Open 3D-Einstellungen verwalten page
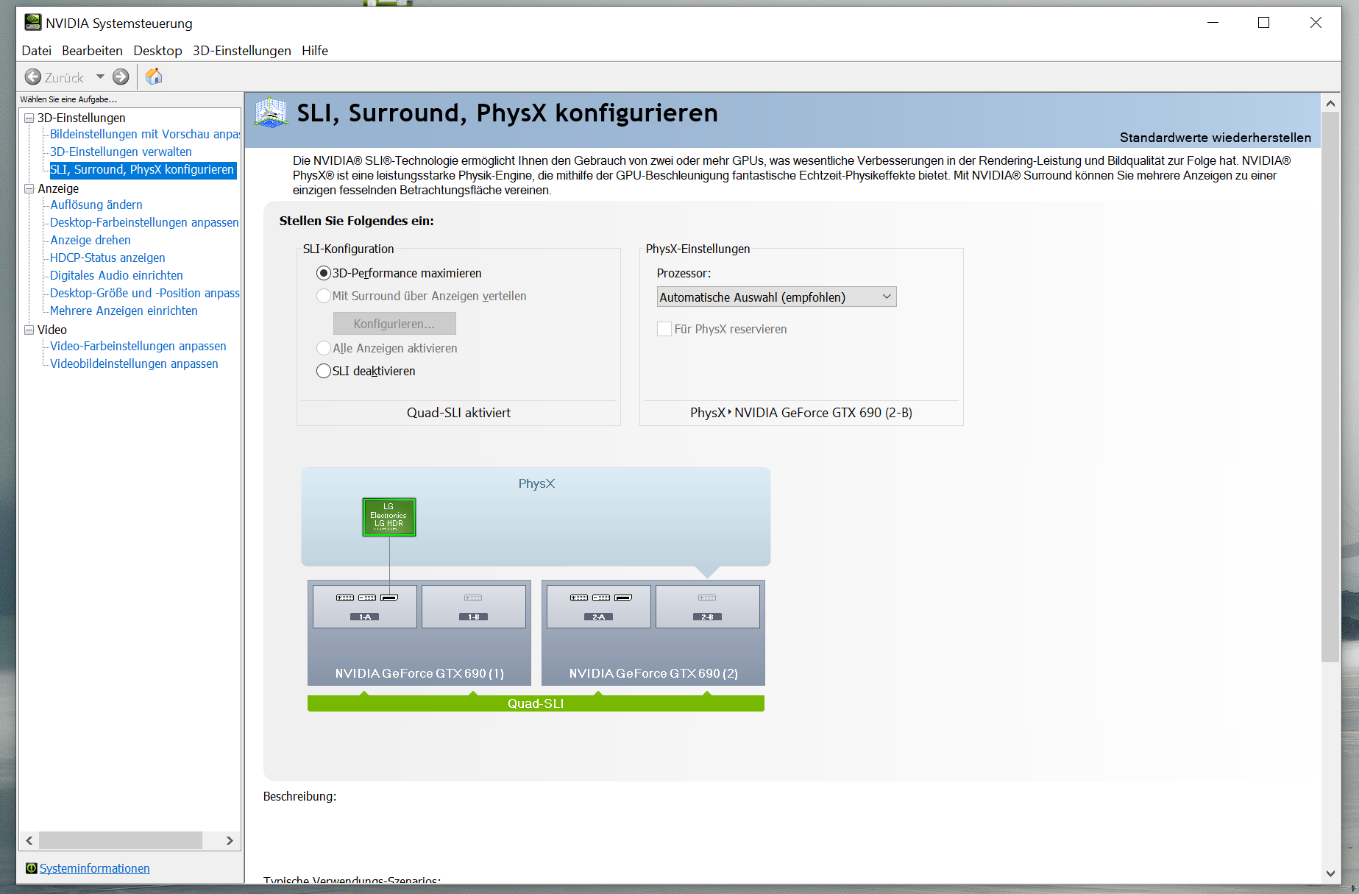The width and height of the screenshot is (1359, 894). pos(121,152)
